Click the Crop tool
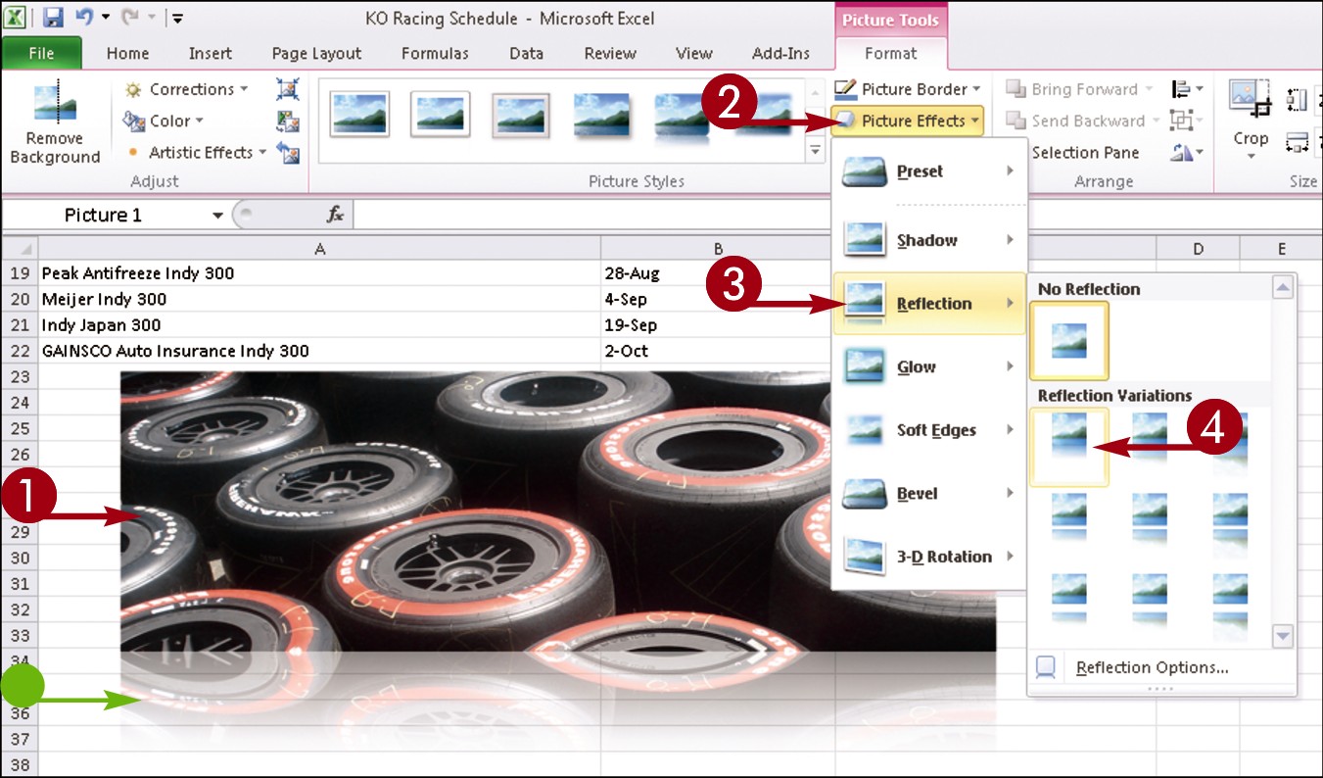 [1251, 121]
